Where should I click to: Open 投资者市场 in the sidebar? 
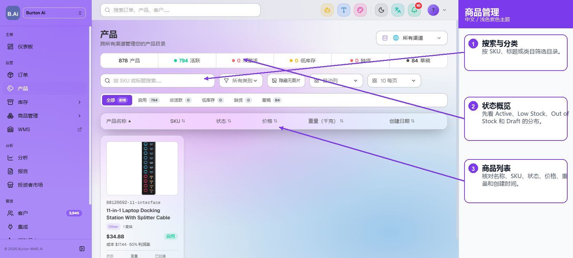click(x=44, y=185)
